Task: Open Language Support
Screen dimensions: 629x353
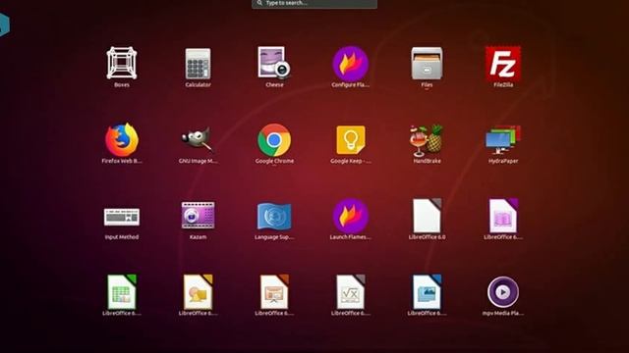Action: (274, 216)
